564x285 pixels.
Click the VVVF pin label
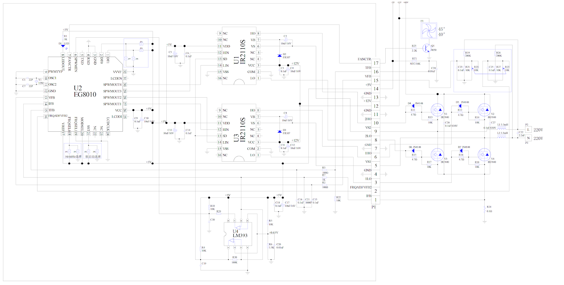tap(117, 72)
